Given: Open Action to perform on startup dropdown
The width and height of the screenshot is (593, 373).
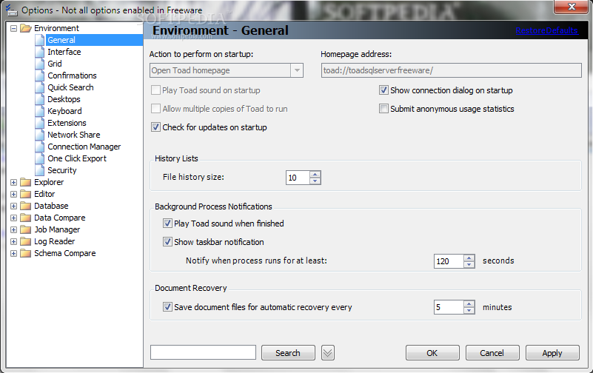Looking at the screenshot, I should 297,70.
